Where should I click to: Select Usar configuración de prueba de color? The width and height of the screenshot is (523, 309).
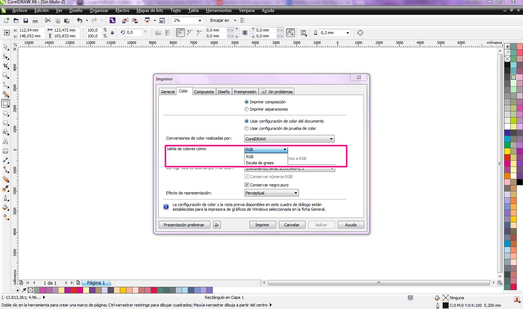click(247, 128)
